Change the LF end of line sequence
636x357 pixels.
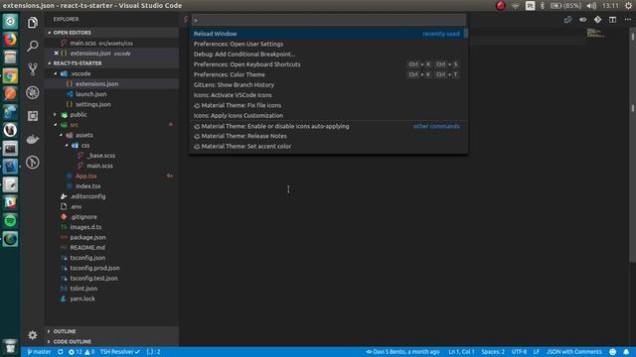(x=537, y=352)
